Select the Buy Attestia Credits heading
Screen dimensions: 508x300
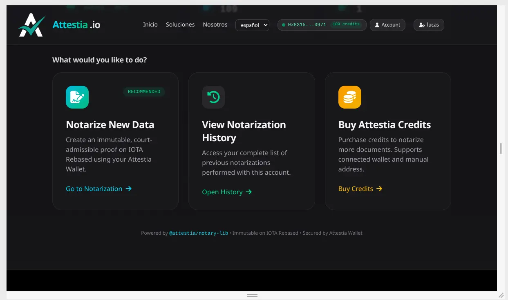click(385, 125)
